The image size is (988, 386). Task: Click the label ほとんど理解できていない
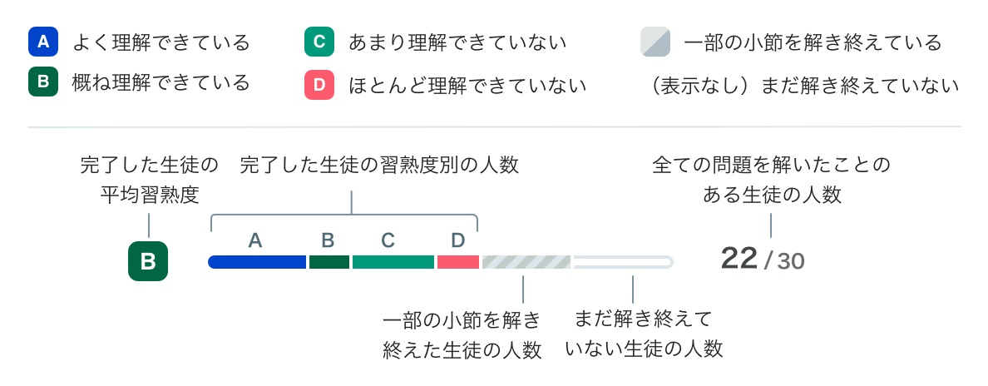(467, 85)
